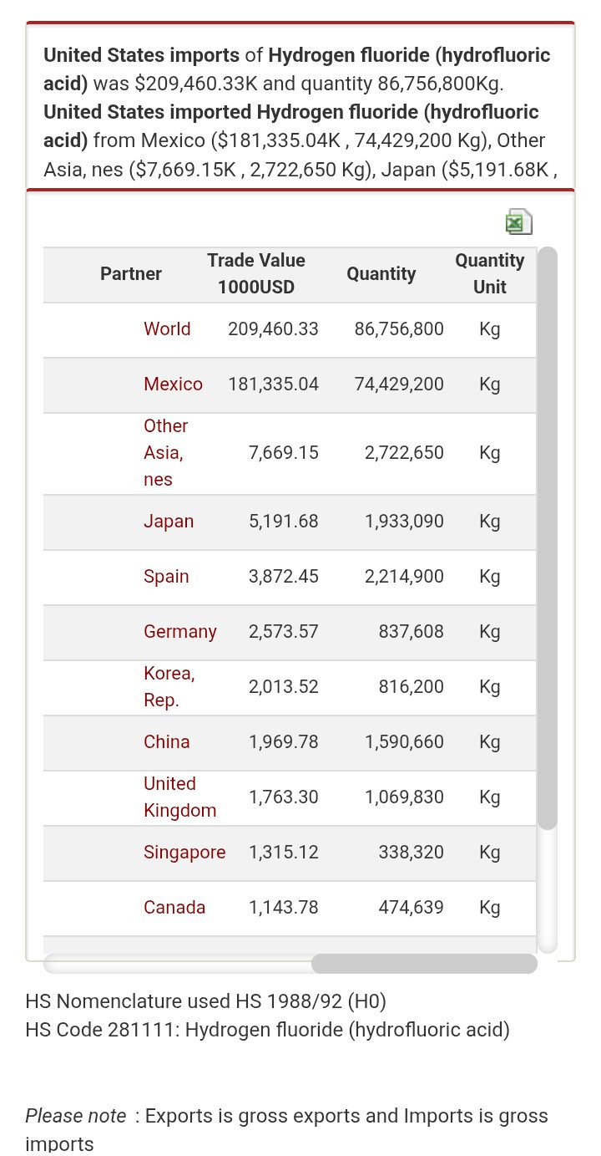The width and height of the screenshot is (601, 1156).
Task: Click the vertical scrollbar track below thumb
Action: pos(547,891)
